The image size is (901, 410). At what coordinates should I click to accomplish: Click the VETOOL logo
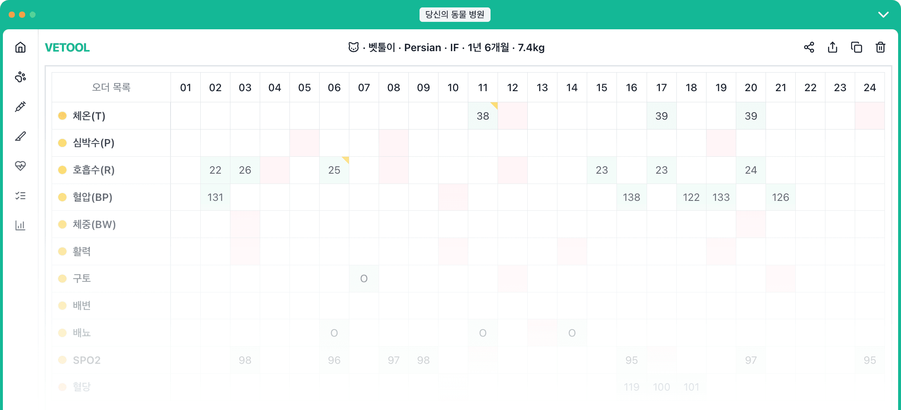67,47
